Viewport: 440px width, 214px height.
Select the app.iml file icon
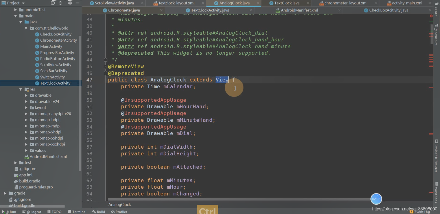pyautogui.click(x=16, y=175)
